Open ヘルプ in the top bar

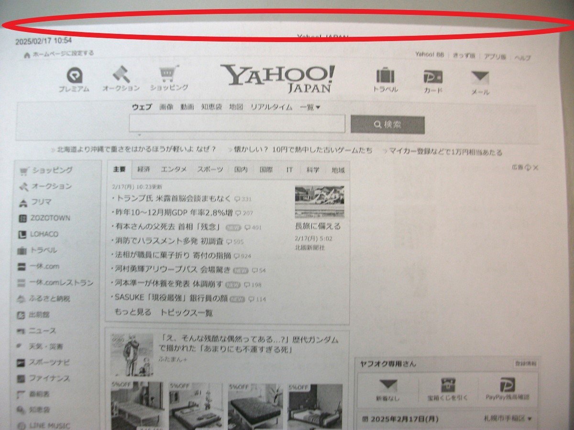[523, 55]
